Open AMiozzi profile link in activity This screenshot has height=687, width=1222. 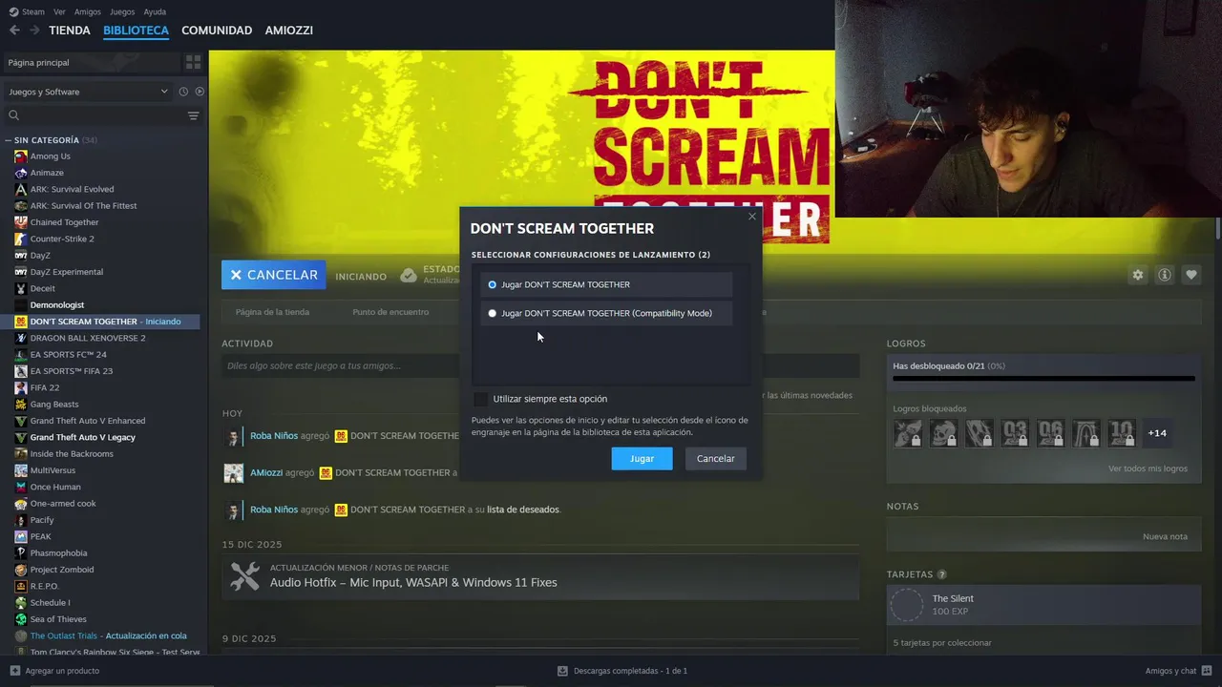coord(266,473)
